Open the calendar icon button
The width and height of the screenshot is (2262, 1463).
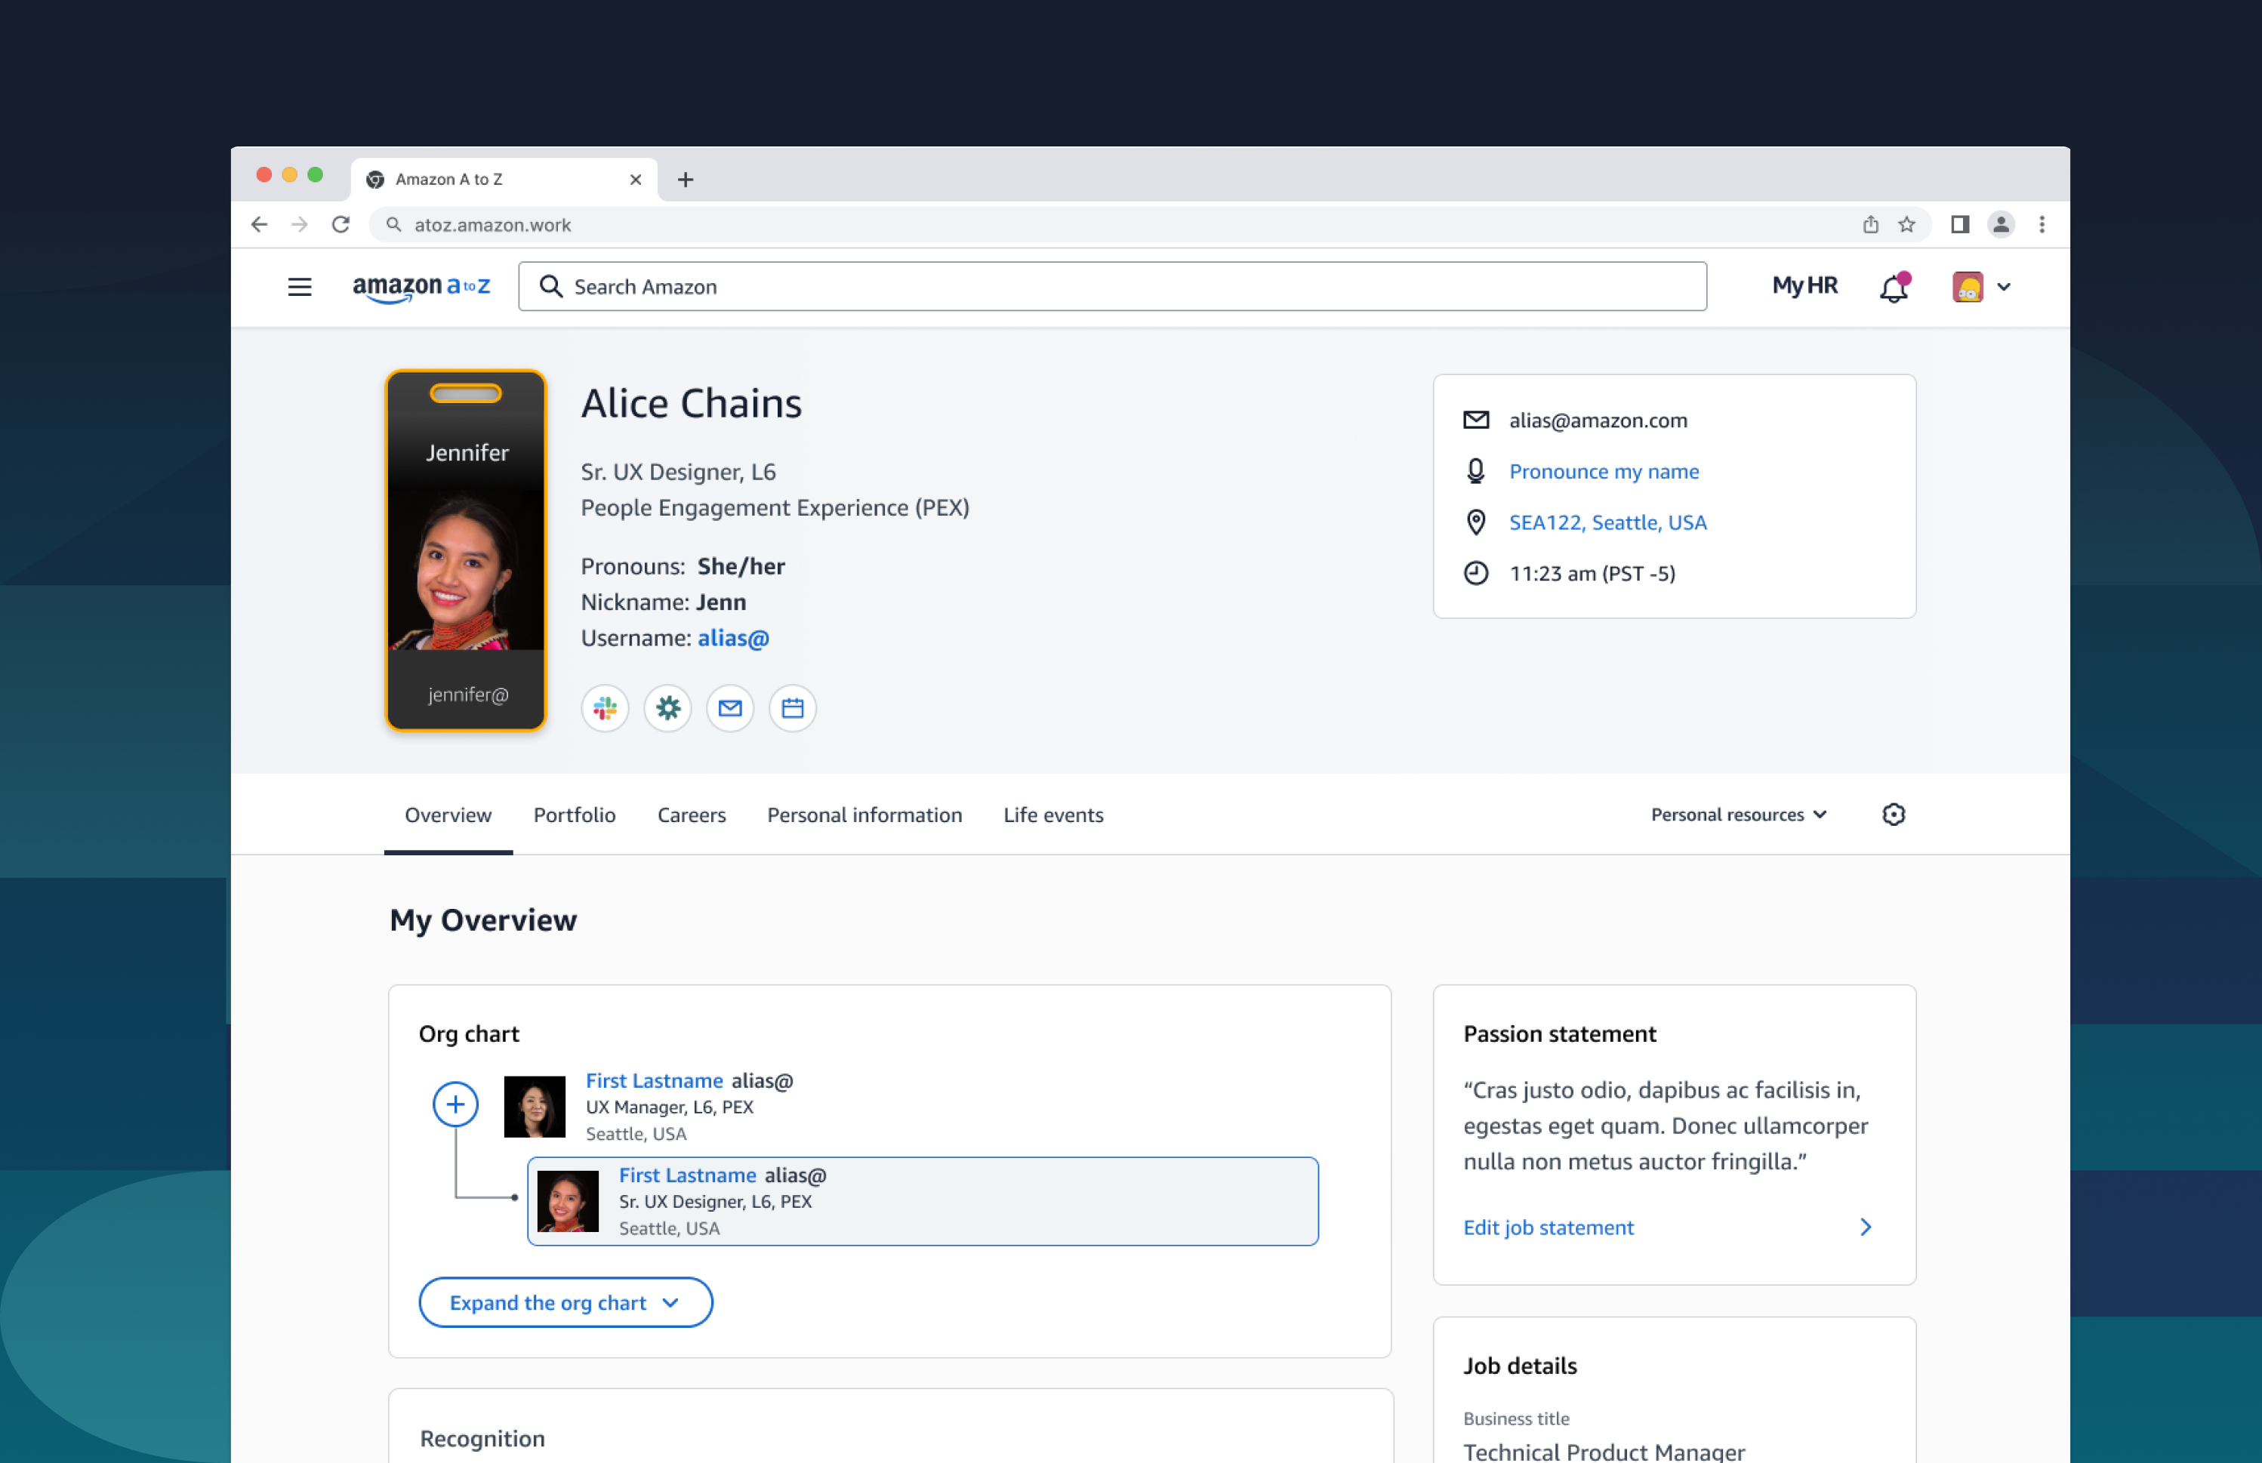(x=792, y=708)
